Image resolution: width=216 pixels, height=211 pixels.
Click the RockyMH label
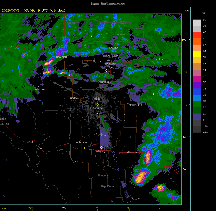[x=61, y=57]
